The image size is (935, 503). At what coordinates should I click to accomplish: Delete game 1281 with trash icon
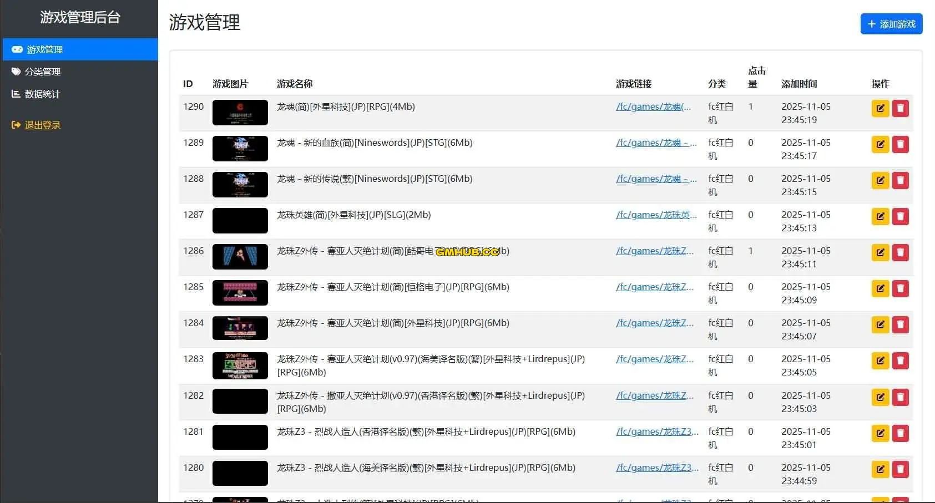900,433
